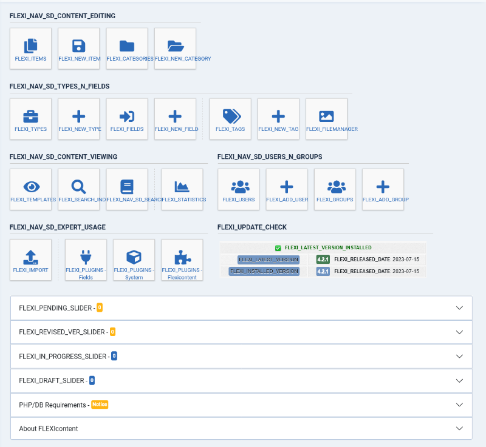Viewport: 486px width, 447px height.
Task: Open FLEXI_TEMPLATES eye icon
Action: coord(32,187)
